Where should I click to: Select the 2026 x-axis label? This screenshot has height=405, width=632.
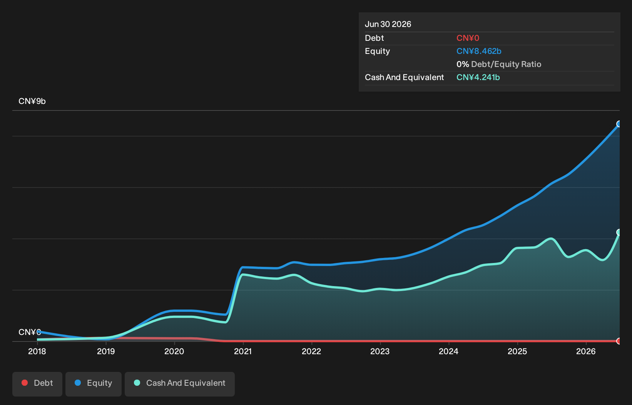click(586, 351)
